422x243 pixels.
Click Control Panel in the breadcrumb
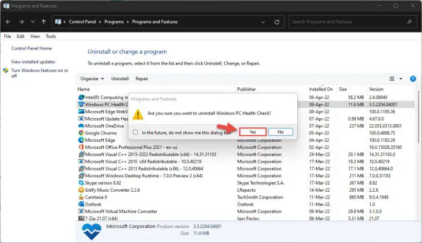(x=83, y=22)
